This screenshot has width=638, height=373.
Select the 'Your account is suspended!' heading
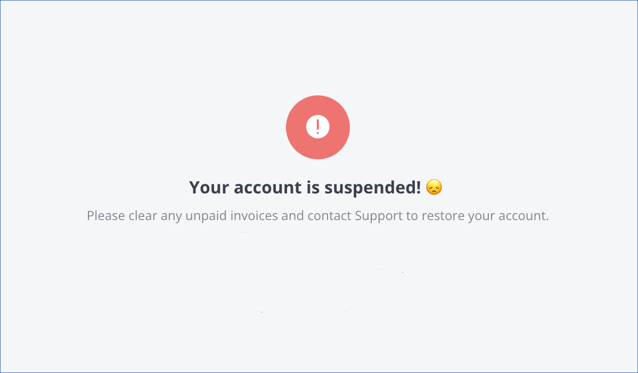point(305,188)
